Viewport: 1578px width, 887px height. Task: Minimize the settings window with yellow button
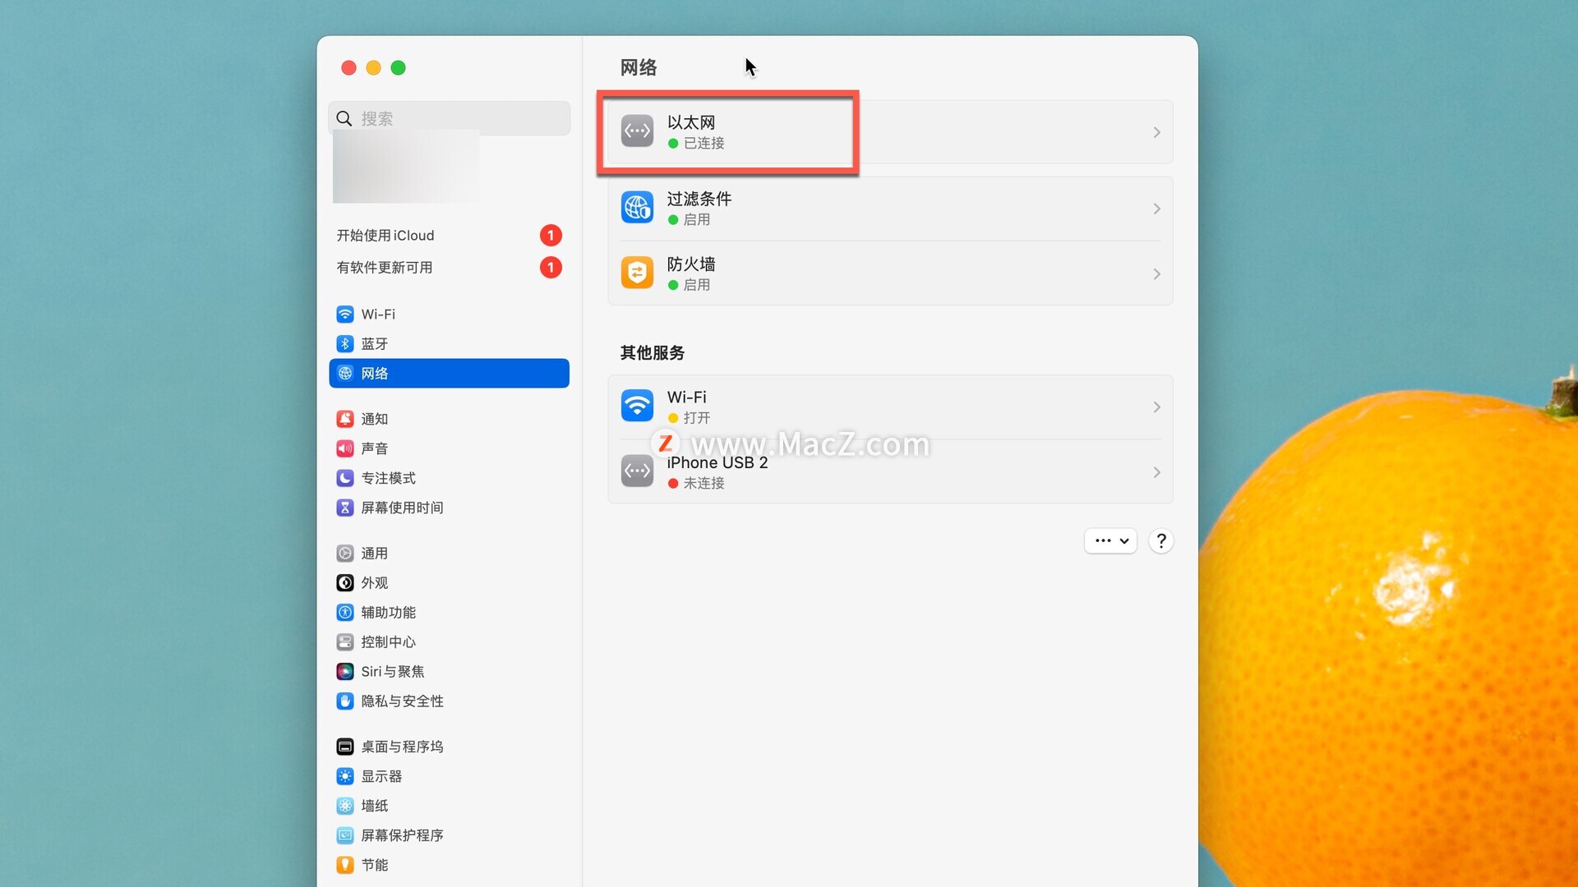373,68
